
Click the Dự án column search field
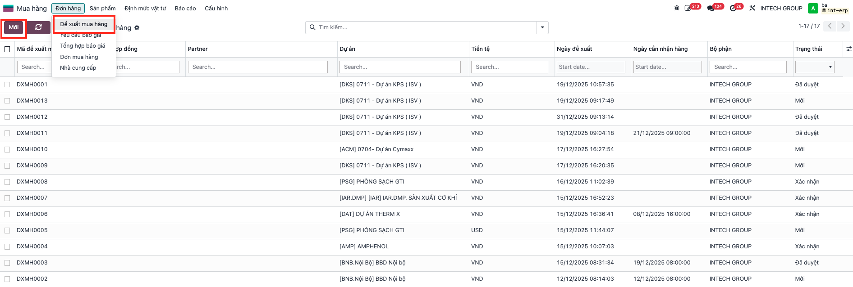coord(400,67)
